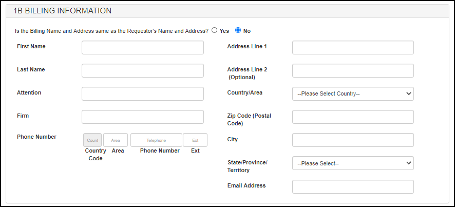Focus the Address Line 2 optional field
The width and height of the screenshot is (455, 207).
tap(353, 71)
